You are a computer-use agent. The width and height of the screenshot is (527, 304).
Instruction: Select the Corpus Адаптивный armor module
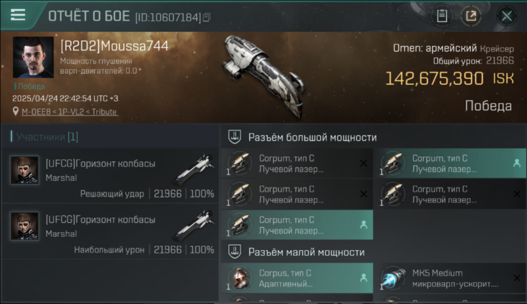pos(297,278)
